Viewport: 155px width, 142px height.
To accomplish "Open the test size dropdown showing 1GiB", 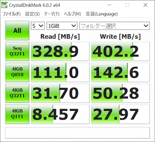I will [62, 26].
